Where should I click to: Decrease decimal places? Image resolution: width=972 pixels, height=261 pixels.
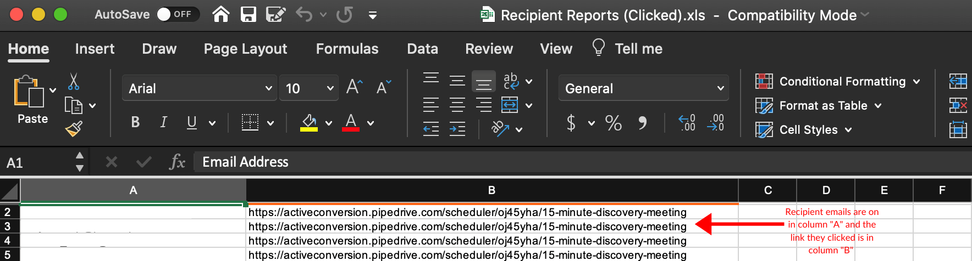pos(716,123)
